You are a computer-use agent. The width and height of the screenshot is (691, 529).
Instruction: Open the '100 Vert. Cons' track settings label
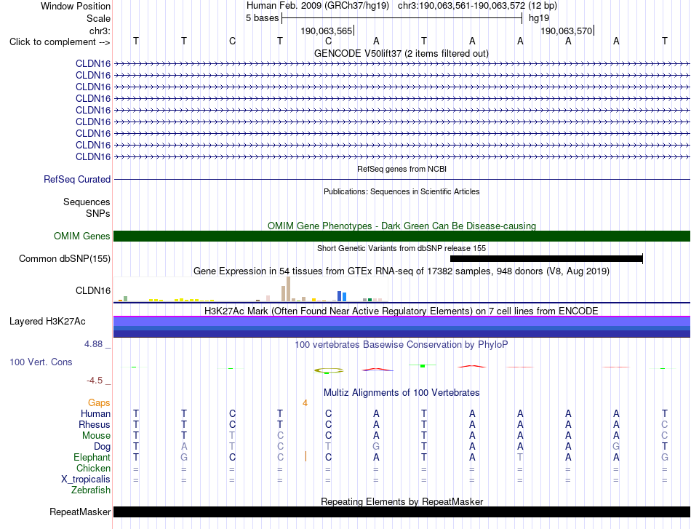(41, 362)
